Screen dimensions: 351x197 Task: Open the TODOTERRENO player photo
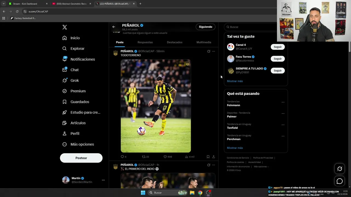coord(156,106)
